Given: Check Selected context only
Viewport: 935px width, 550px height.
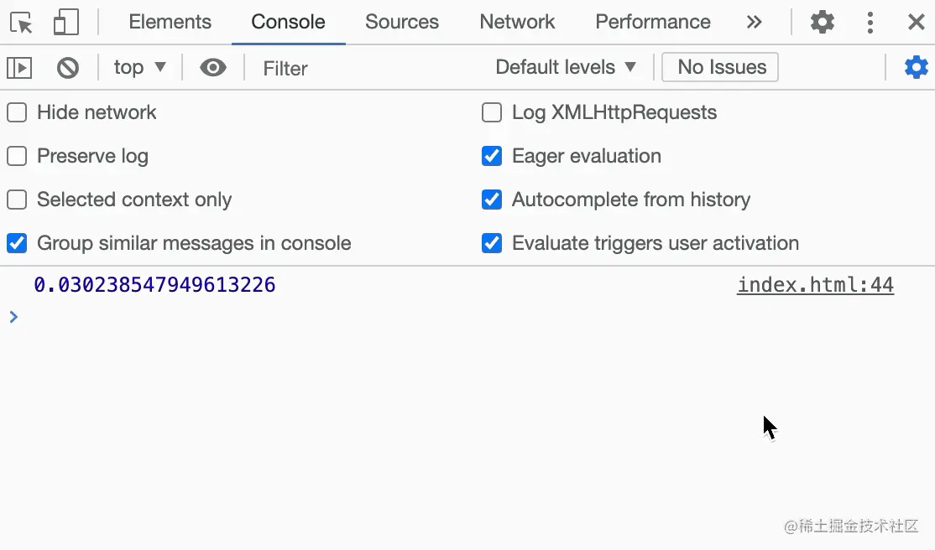Looking at the screenshot, I should (x=17, y=200).
